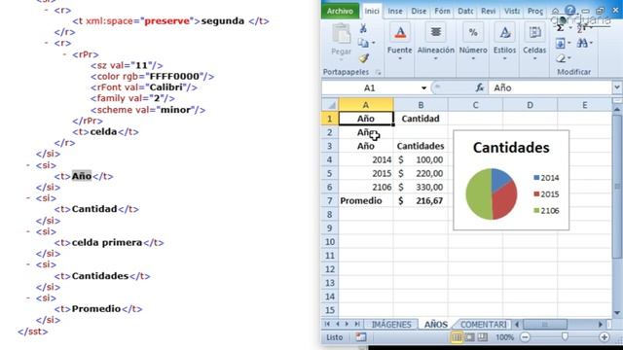The width and height of the screenshot is (623, 350).
Task: Go to first sheet tab arrow
Action: pyautogui.click(x=327, y=324)
